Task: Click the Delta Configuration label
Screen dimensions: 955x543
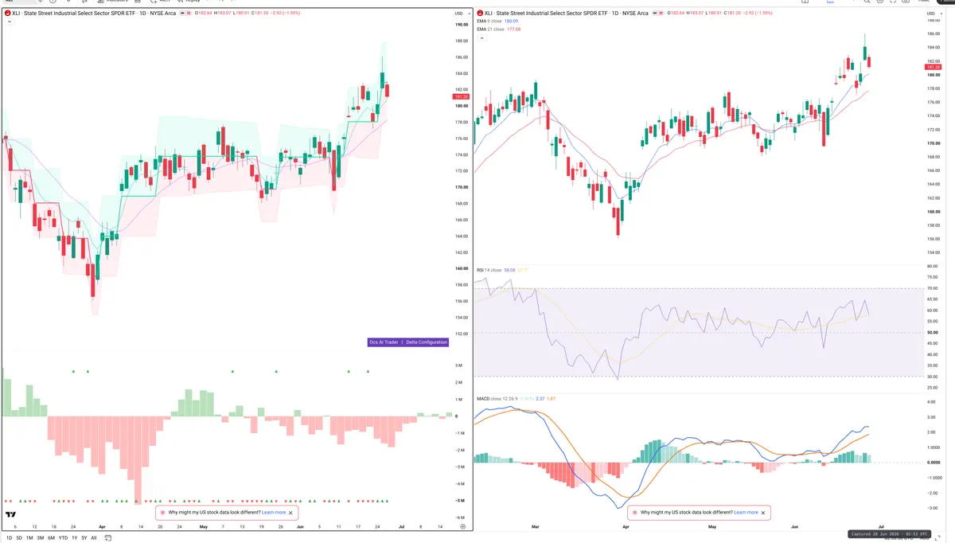Action: pos(426,342)
